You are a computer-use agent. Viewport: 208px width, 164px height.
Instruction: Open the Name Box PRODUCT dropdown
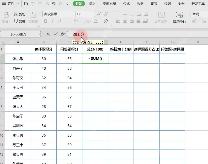click(x=39, y=34)
